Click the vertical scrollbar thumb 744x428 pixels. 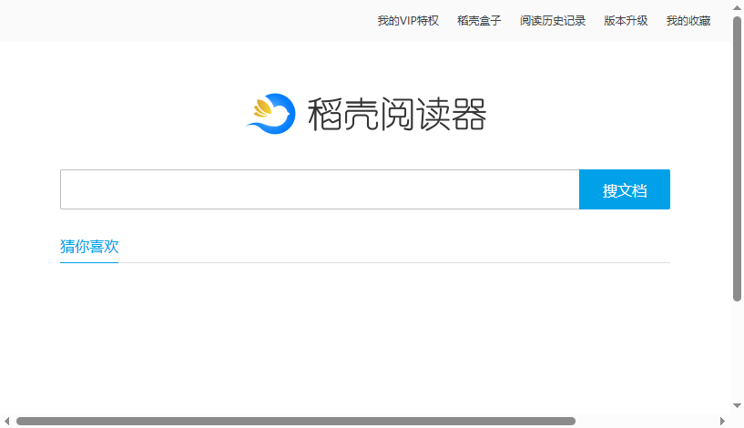click(737, 159)
